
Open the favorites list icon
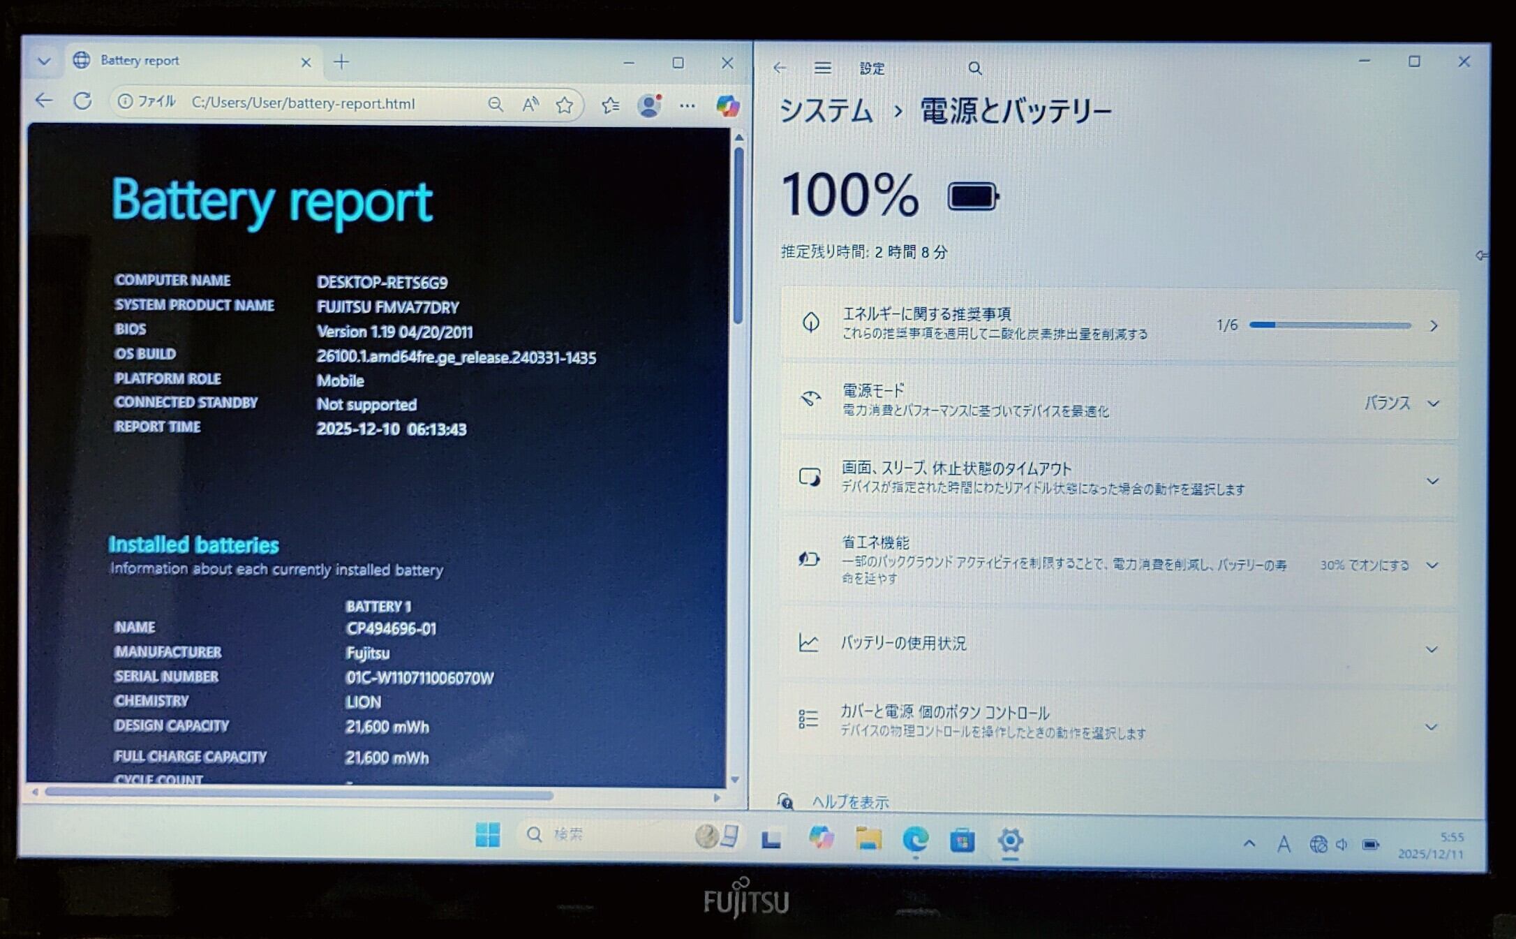click(610, 105)
